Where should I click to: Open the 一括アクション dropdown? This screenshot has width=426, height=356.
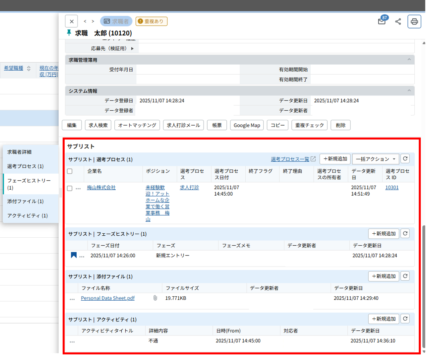pyautogui.click(x=375, y=159)
